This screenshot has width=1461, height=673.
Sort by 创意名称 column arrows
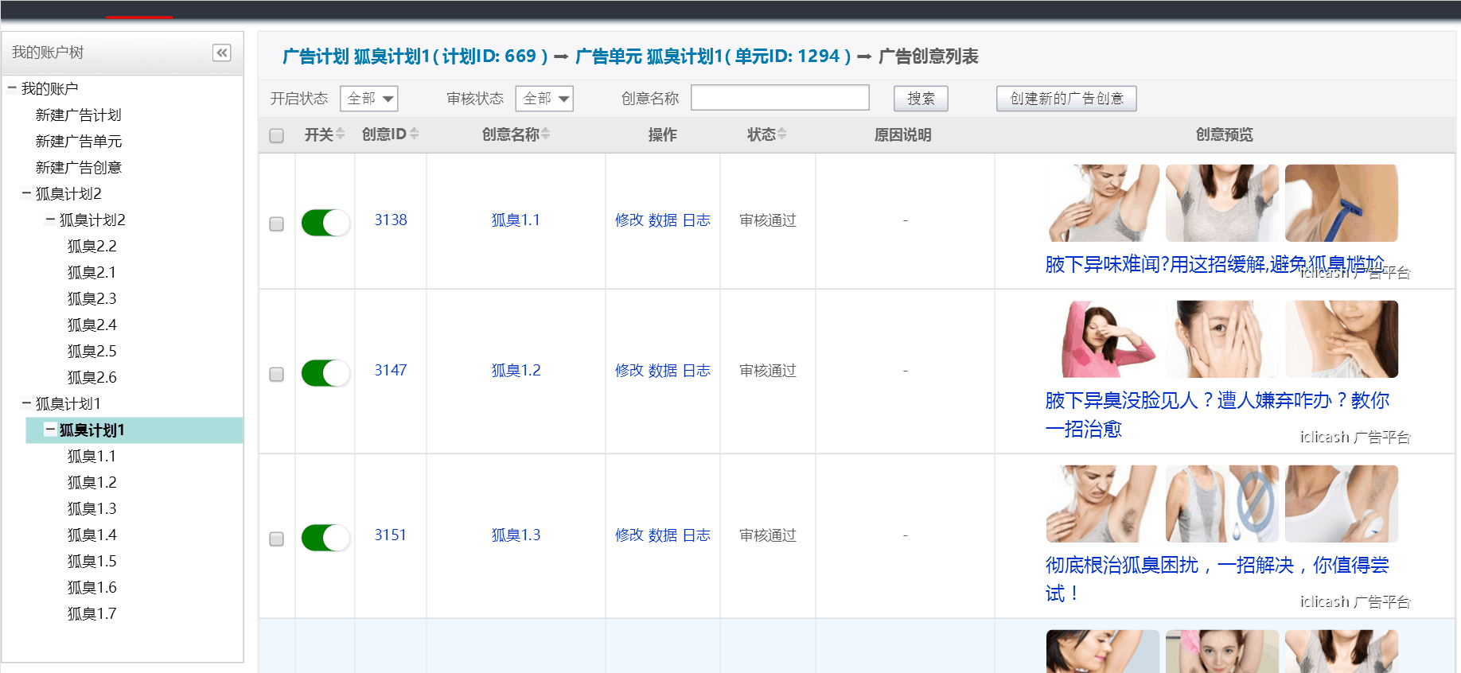pos(545,134)
